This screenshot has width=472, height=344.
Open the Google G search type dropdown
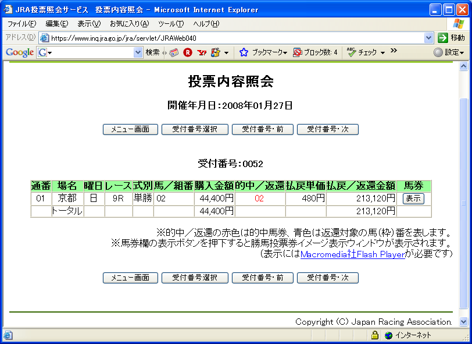pyautogui.click(x=44, y=52)
